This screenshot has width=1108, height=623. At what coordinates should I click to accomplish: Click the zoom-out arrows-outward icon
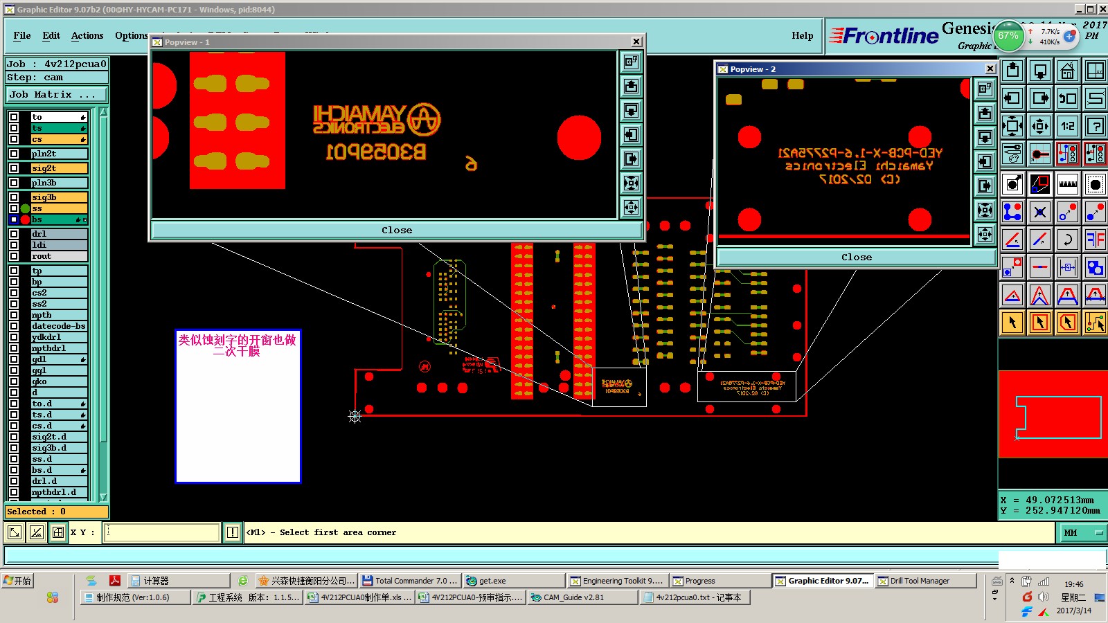[x=1040, y=126]
